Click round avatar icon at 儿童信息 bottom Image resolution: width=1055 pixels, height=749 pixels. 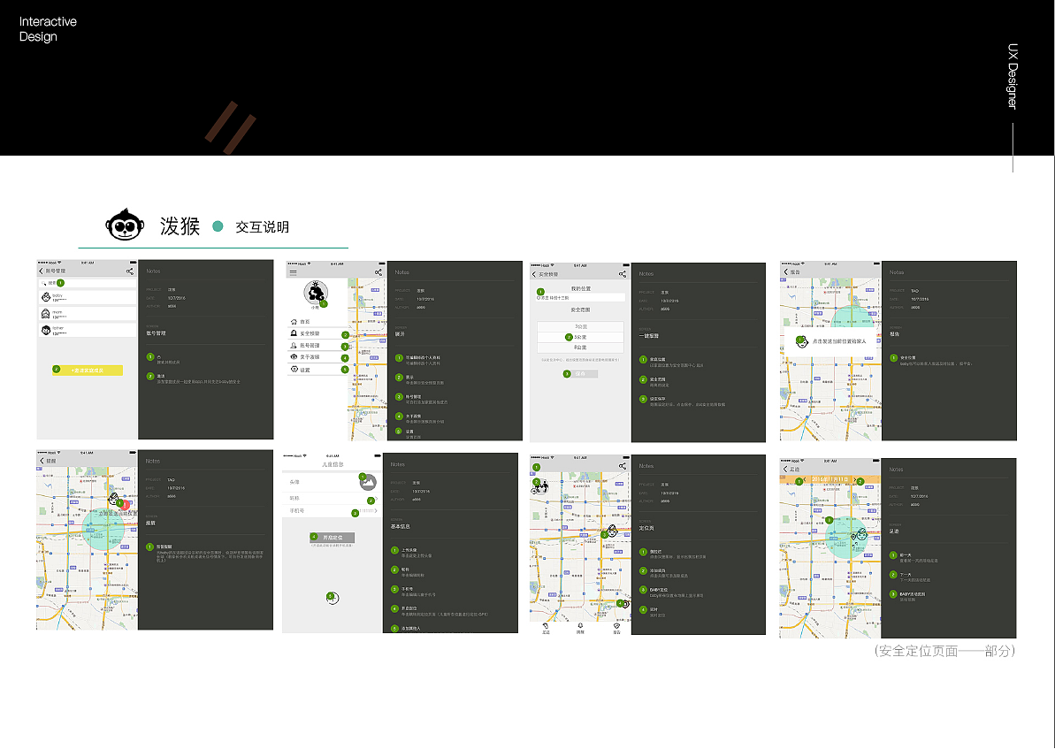click(333, 599)
